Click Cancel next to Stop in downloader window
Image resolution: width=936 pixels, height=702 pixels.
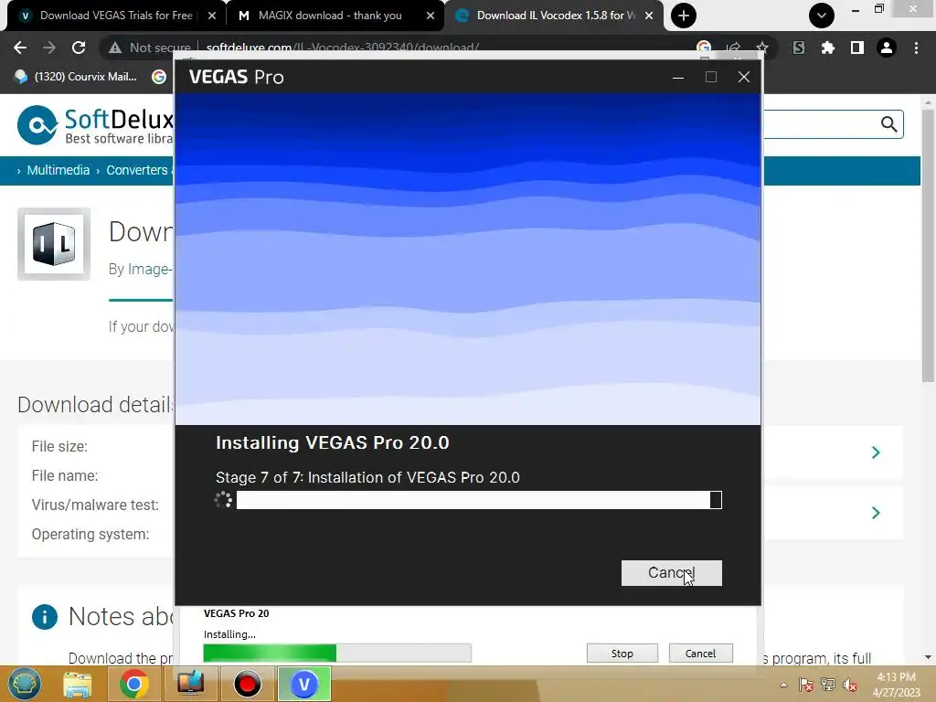coord(700,653)
